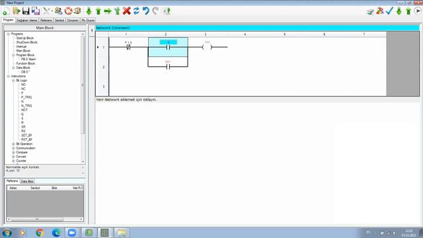Viewport: 423px width, 238px height.
Task: Create a new project with the toolbar icon
Action: pyautogui.click(x=6, y=11)
